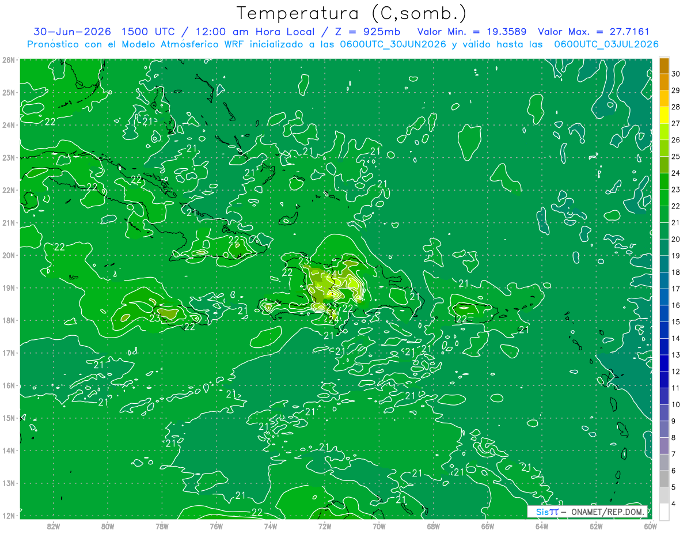This screenshot has height=534, width=691.
Task: Click the '21N' latitude label
Action: pos(9,222)
